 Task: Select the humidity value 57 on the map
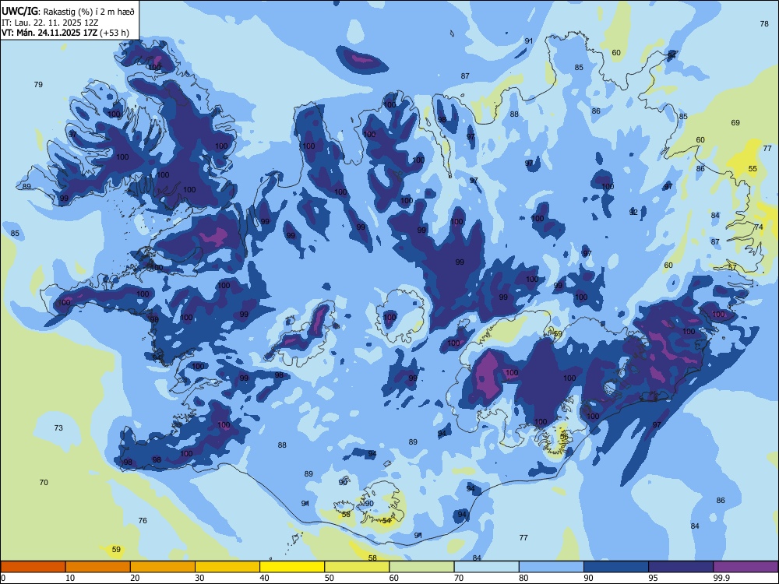732,267
